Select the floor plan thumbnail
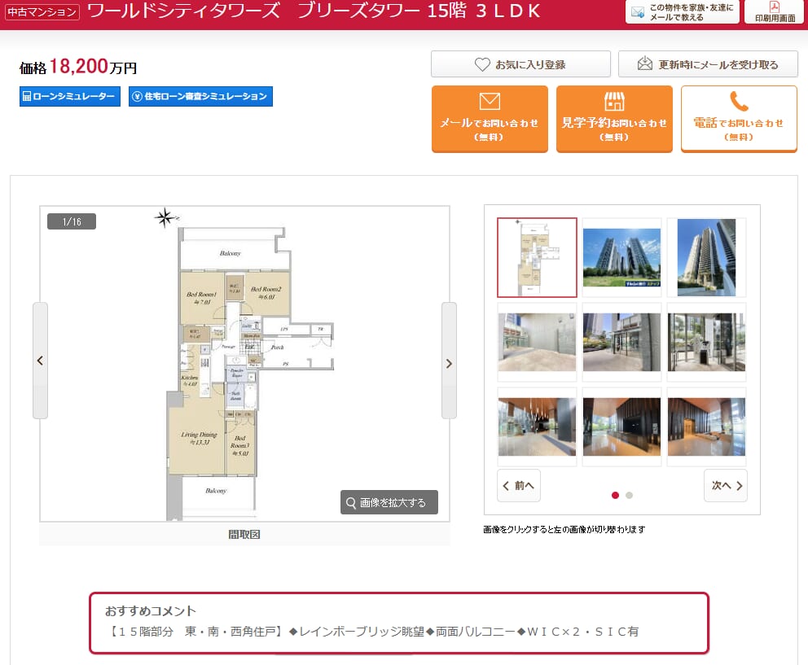808x665 pixels. 537,257
